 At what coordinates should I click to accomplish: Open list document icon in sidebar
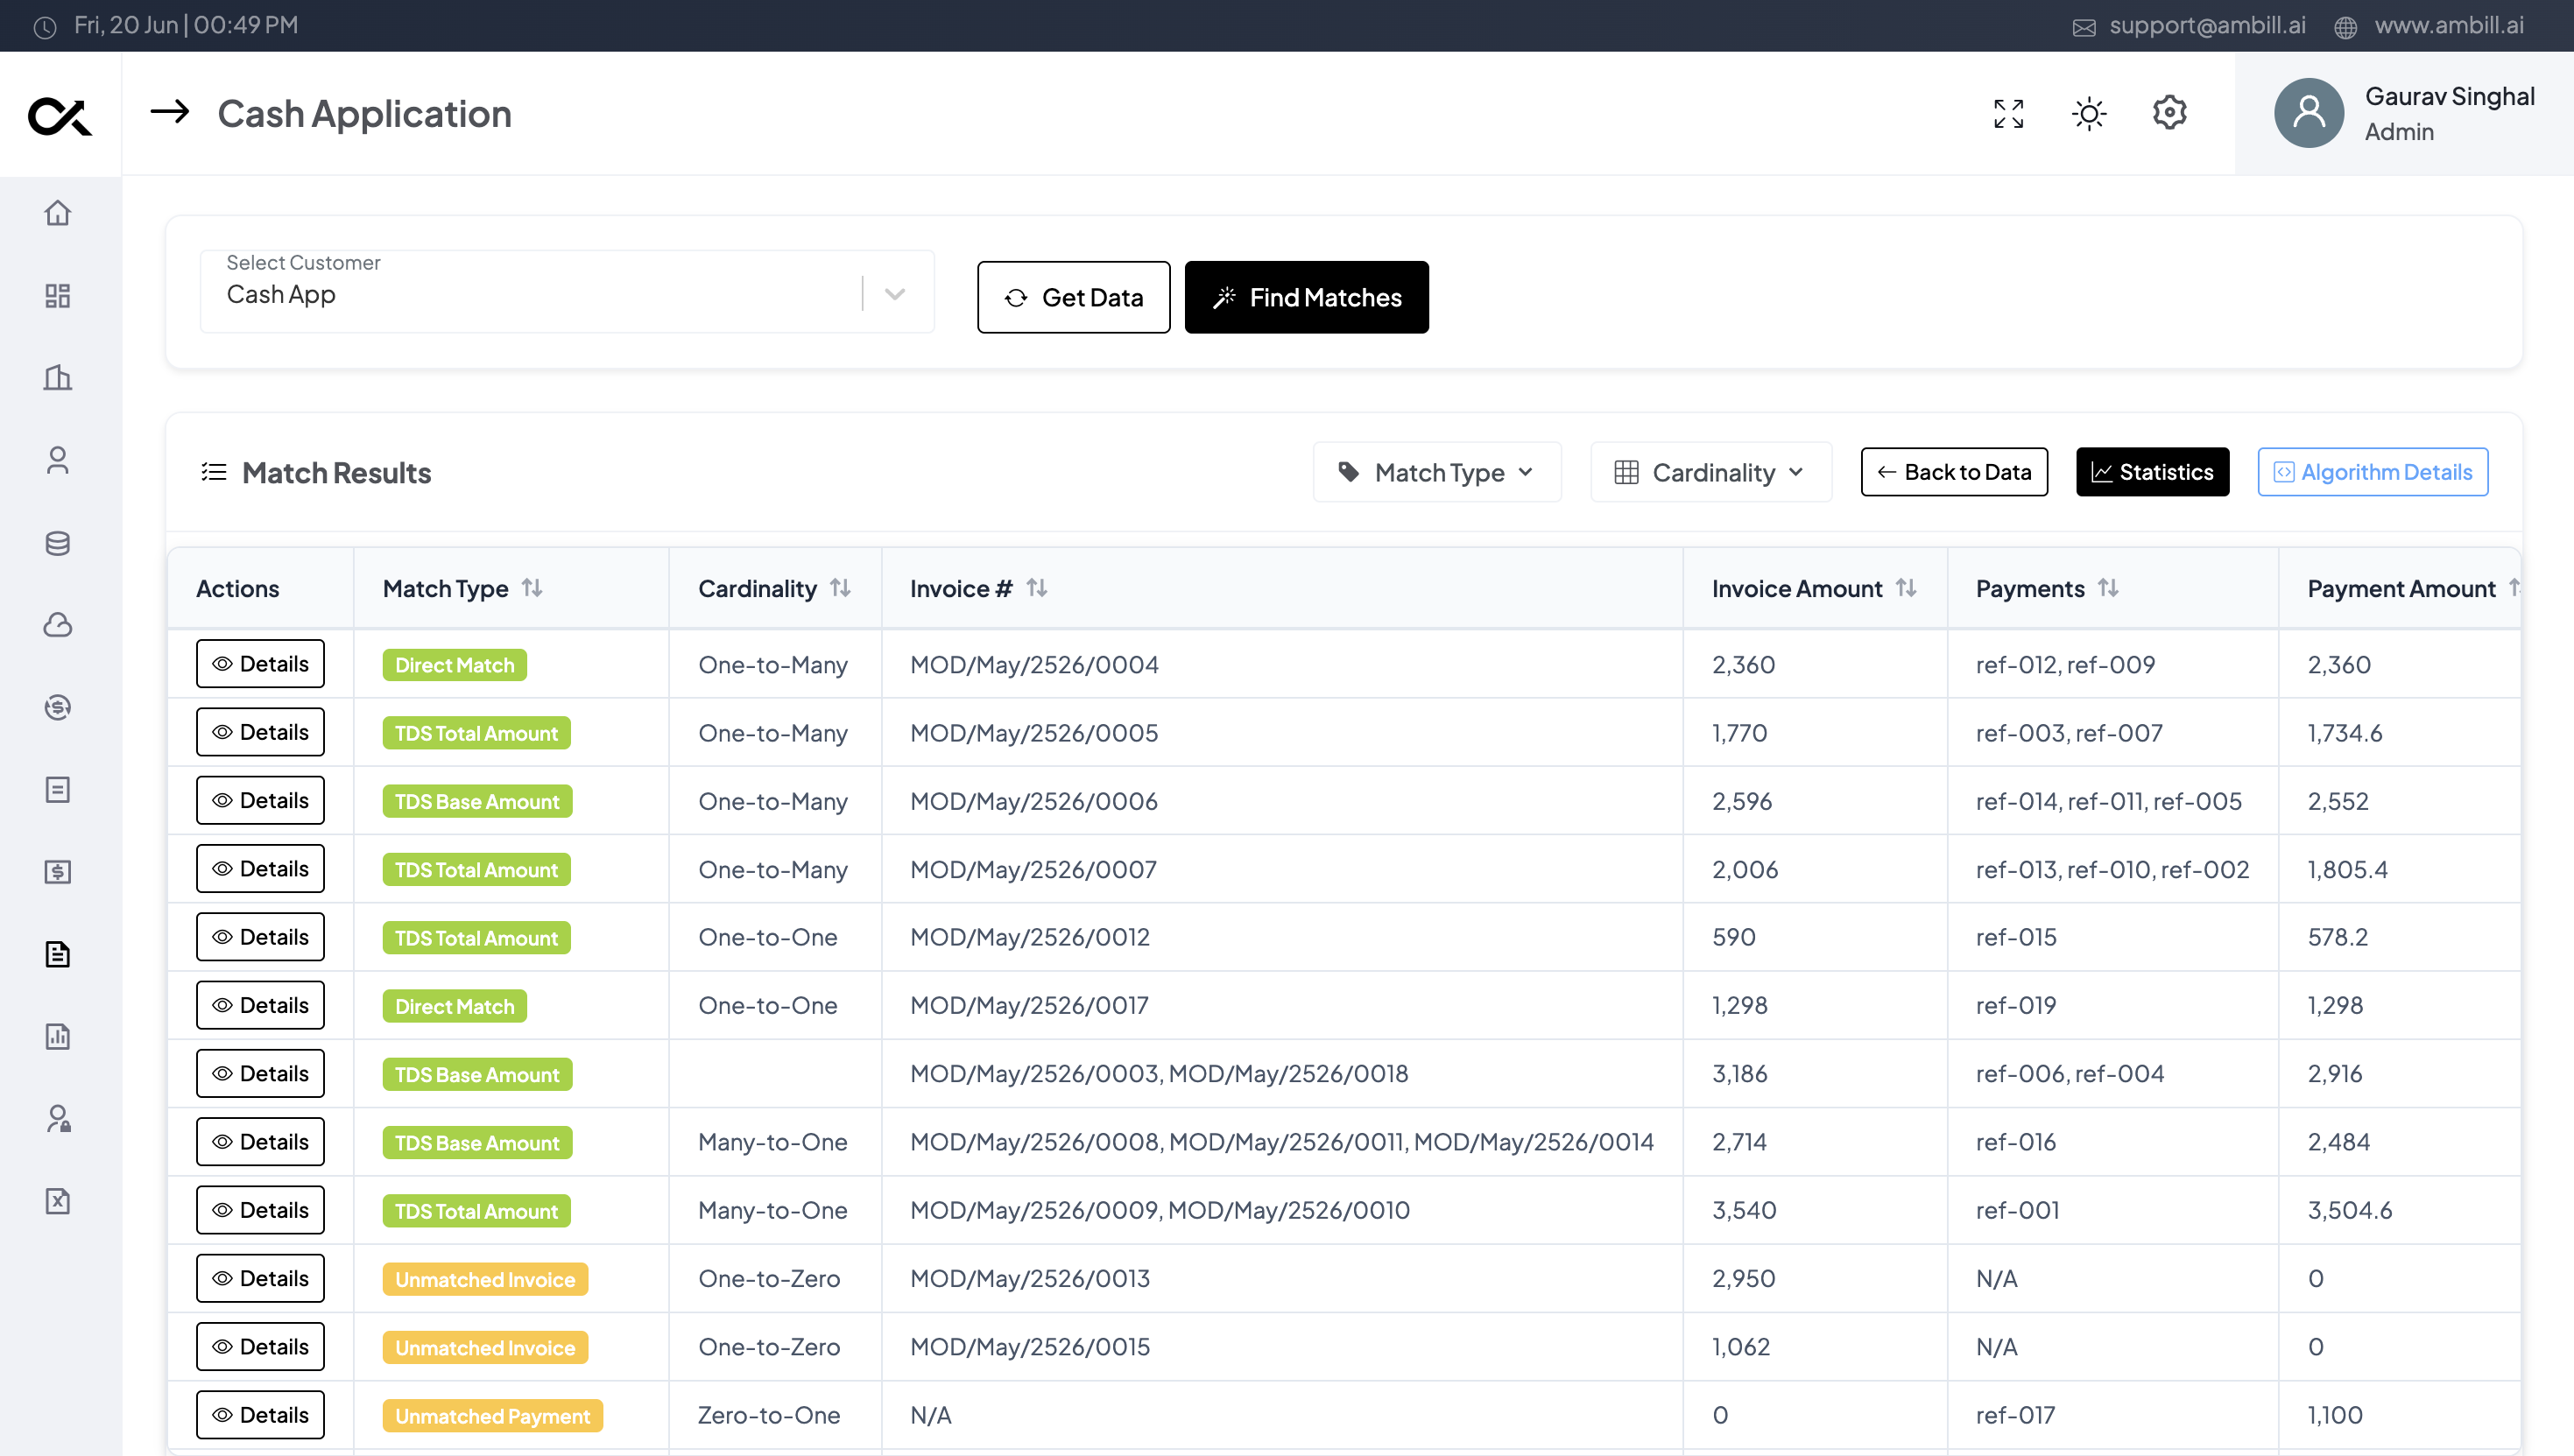[x=58, y=789]
